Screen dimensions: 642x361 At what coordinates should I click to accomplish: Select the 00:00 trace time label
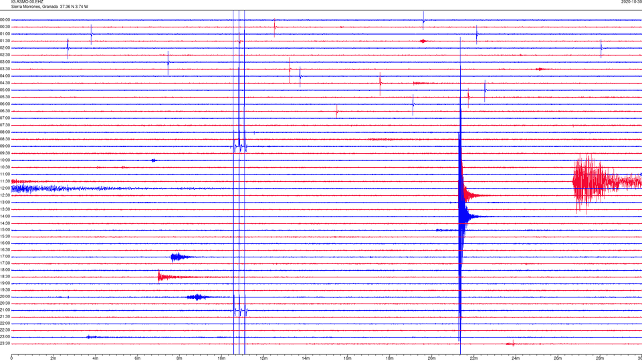coord(5,19)
